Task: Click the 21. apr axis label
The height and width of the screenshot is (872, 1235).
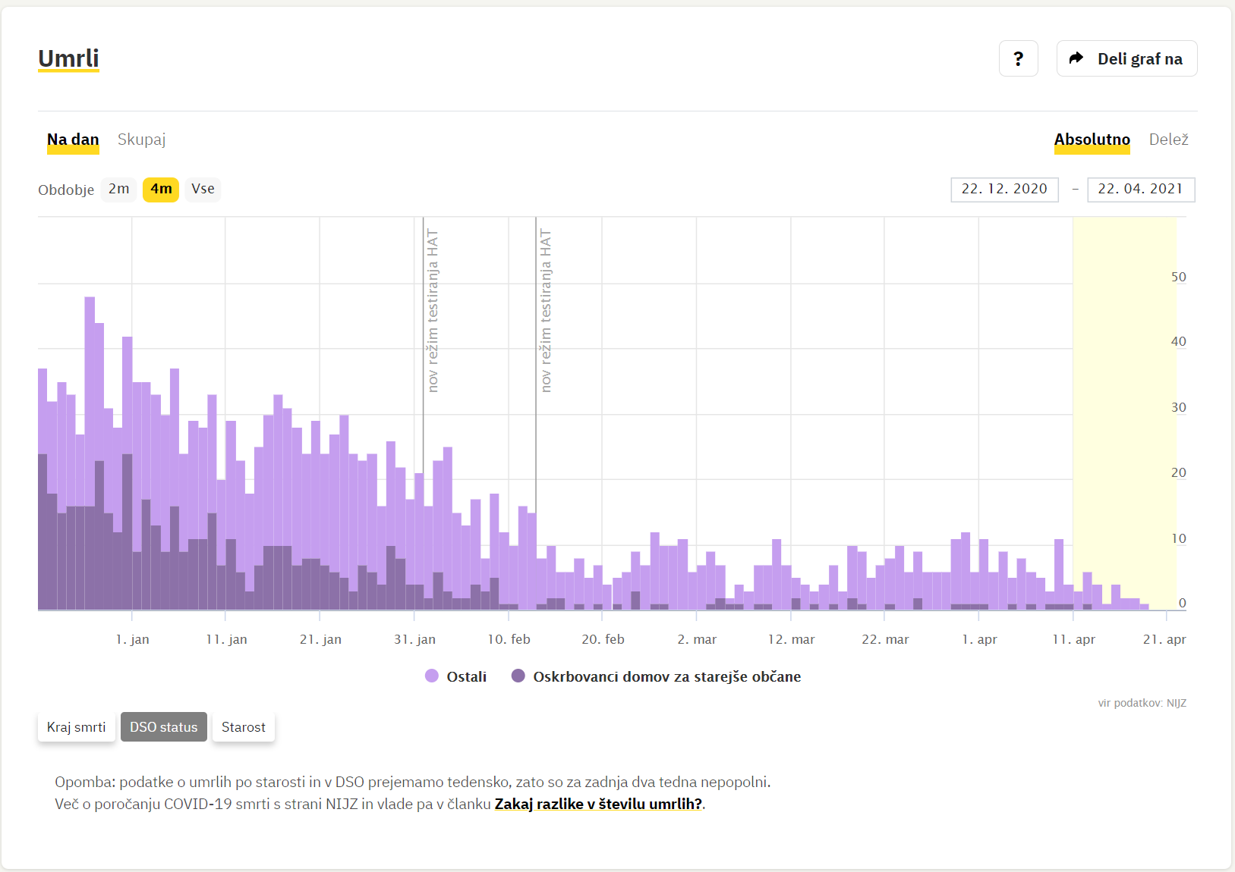Action: (1164, 639)
